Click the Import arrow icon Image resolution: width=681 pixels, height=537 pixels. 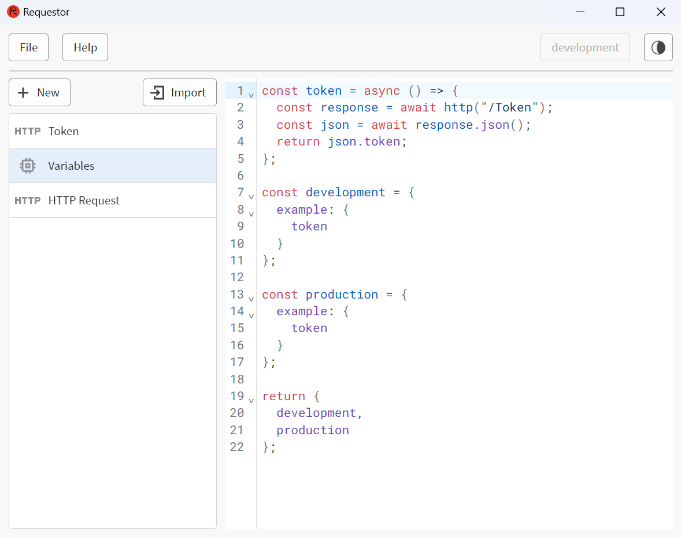click(157, 92)
